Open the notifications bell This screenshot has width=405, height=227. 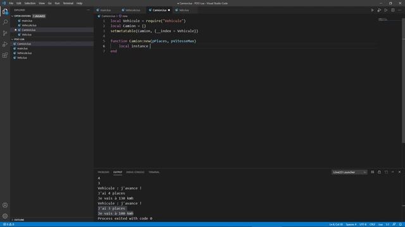coord(401,224)
